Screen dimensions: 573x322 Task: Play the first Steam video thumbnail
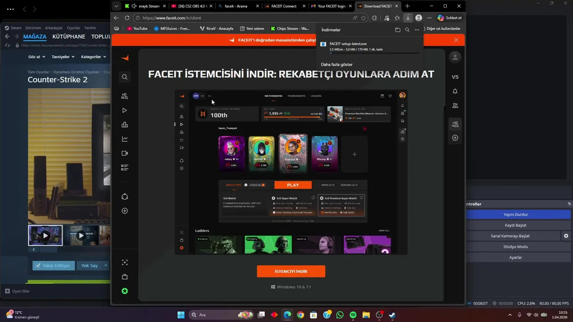pos(45,235)
